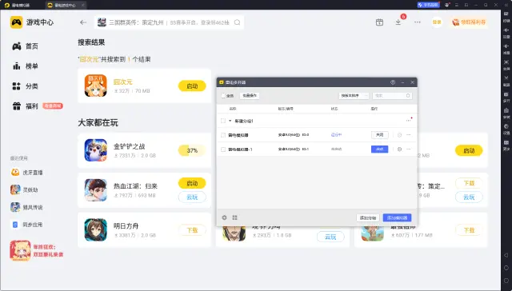Open the hamburger menu in title bar

[457, 5]
